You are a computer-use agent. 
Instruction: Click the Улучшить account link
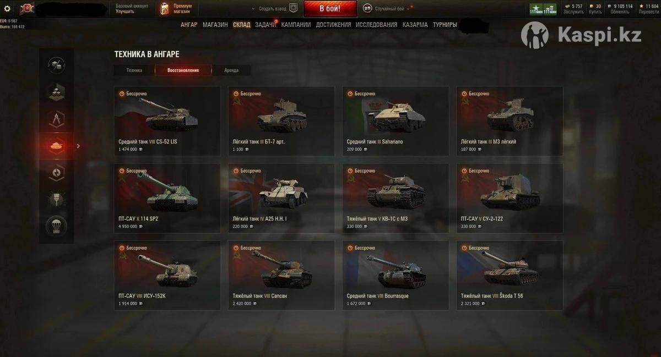[x=124, y=12]
